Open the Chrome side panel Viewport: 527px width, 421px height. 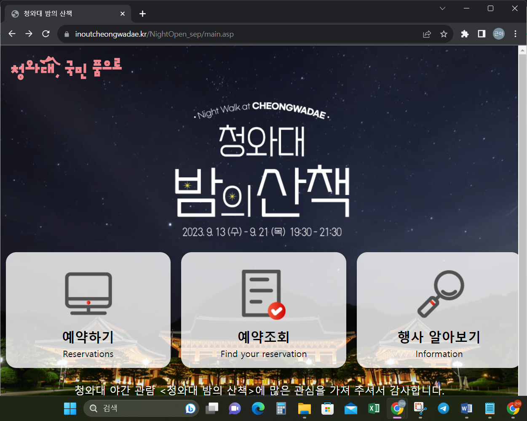pos(481,34)
